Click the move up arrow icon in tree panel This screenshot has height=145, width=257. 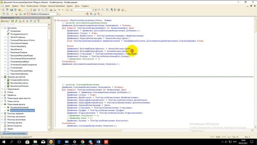pyautogui.click(x=27, y=21)
